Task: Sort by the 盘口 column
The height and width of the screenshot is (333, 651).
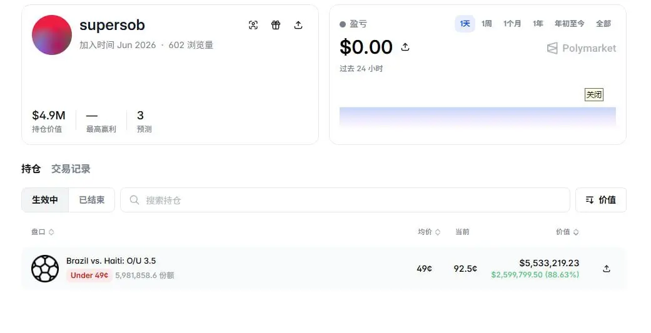Action: 43,232
